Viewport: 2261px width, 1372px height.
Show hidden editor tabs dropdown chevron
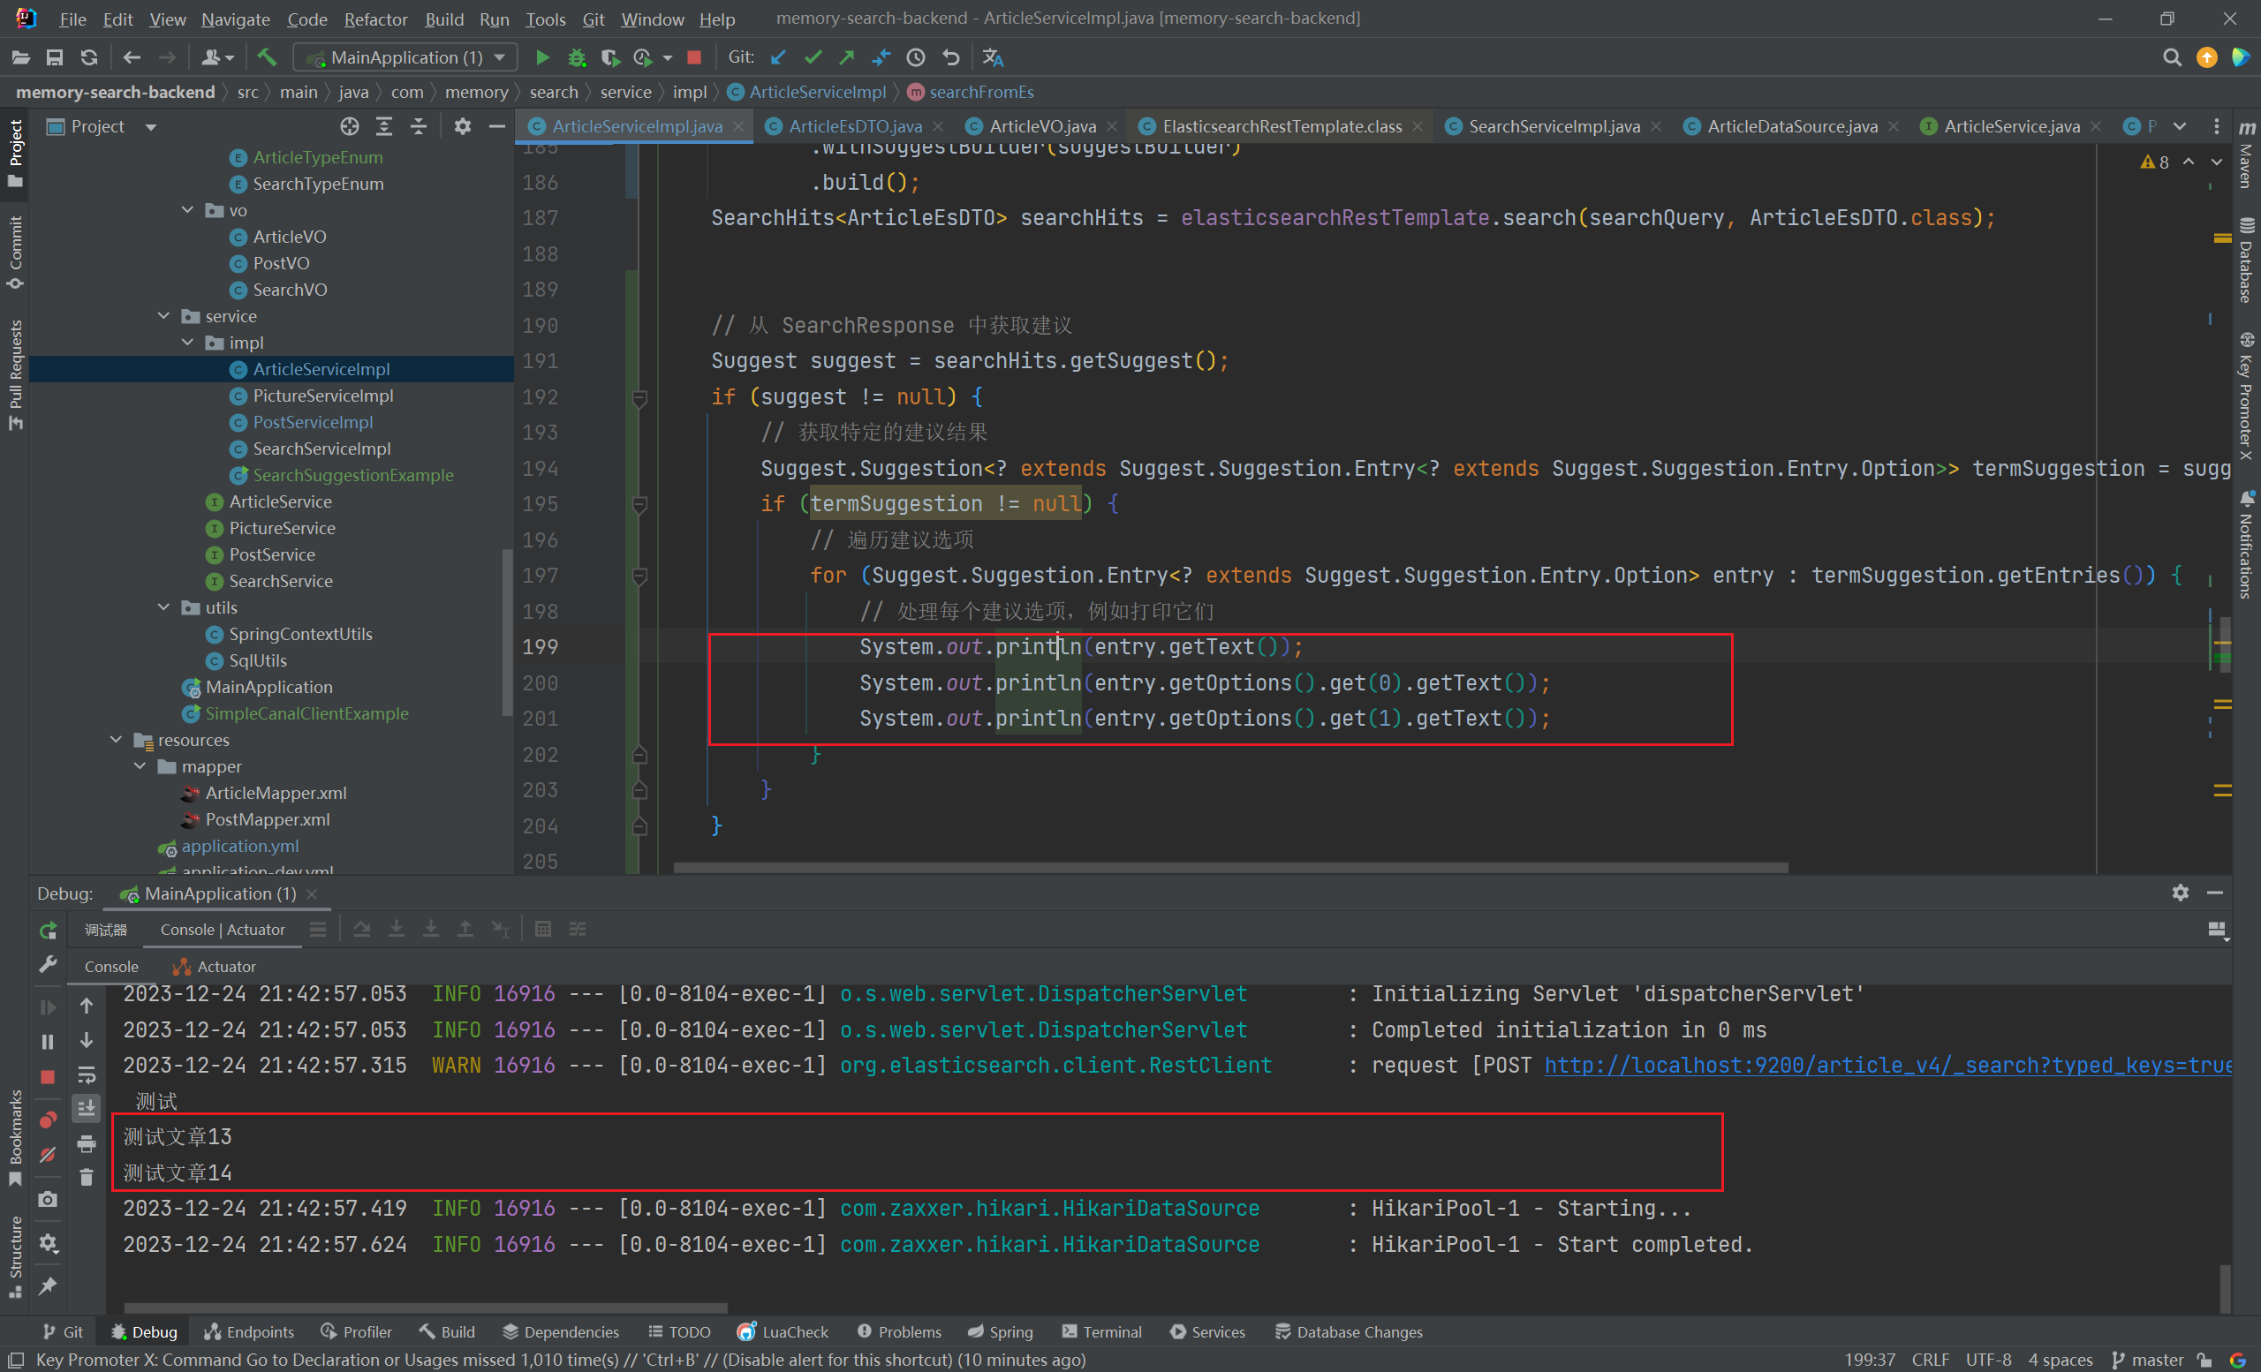tap(2180, 126)
